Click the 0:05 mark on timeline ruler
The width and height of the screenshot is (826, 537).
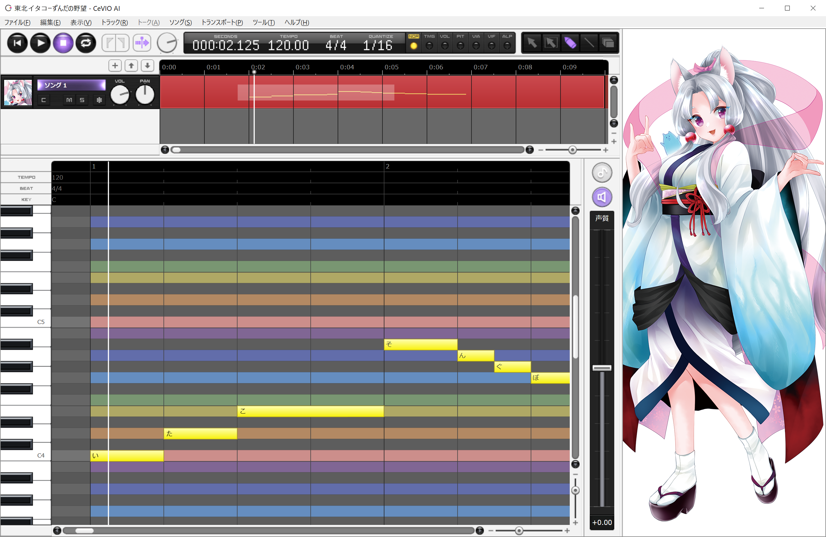coord(391,67)
